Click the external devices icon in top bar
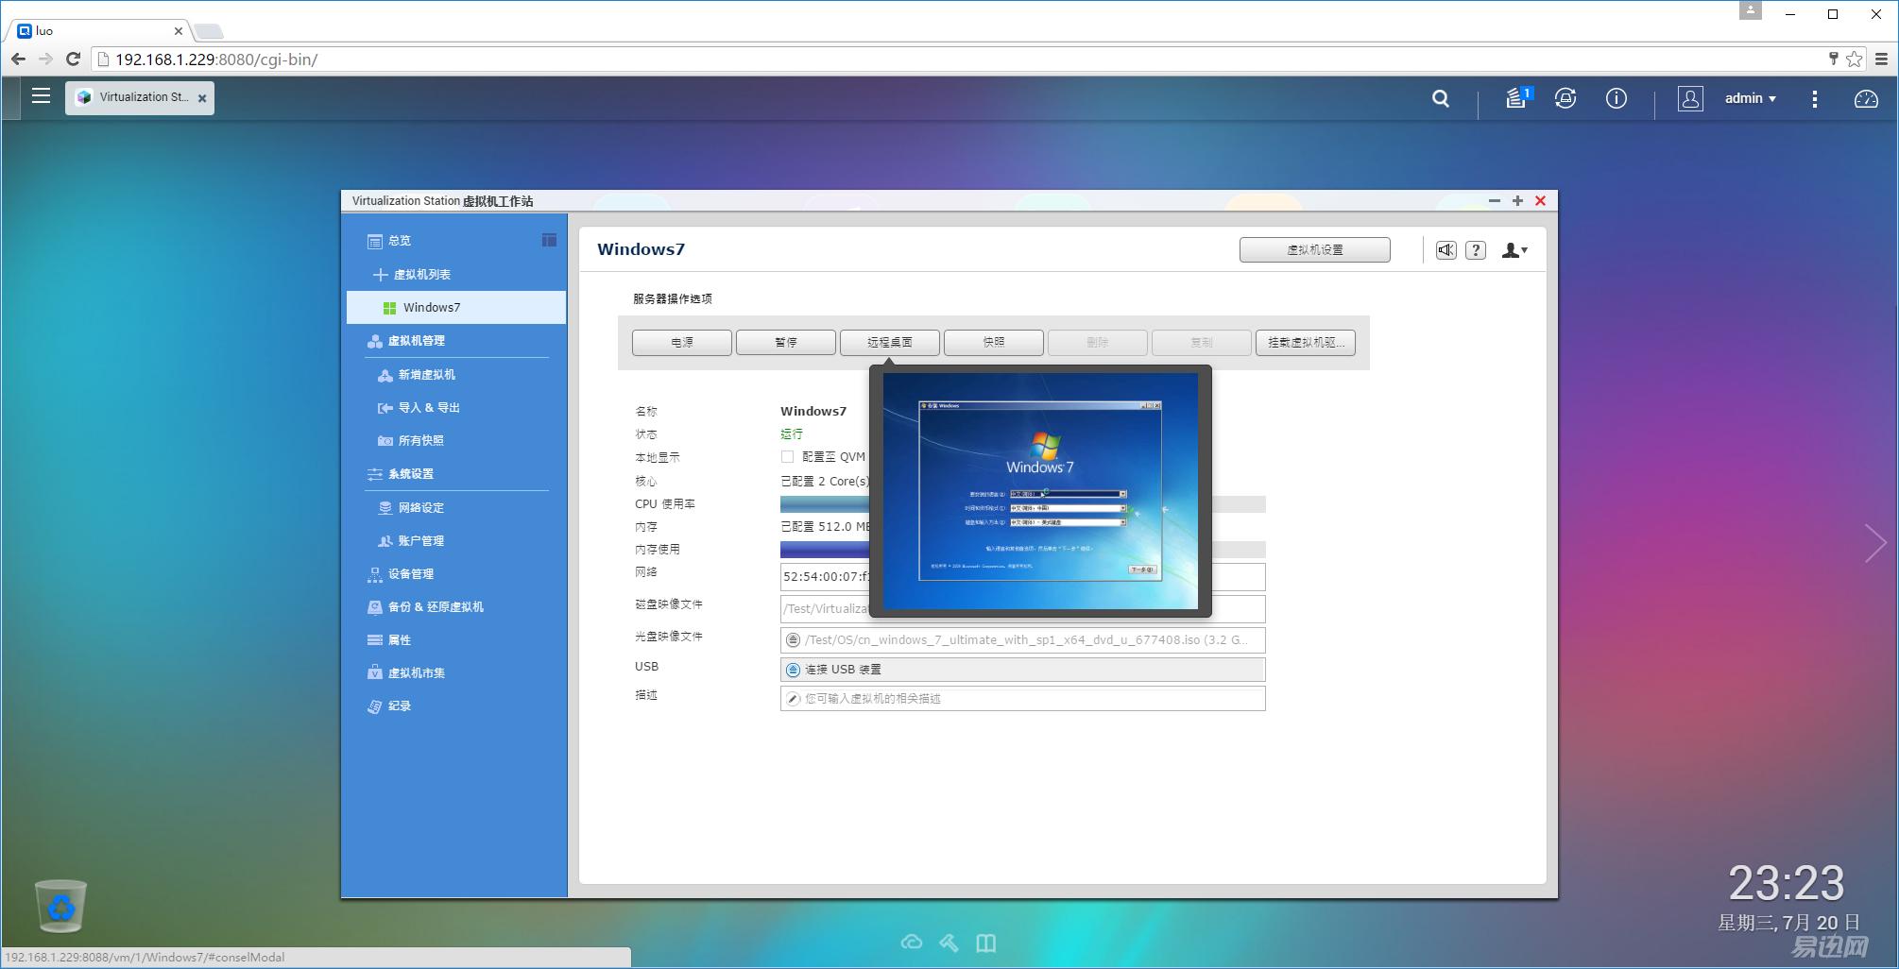This screenshot has height=969, width=1899. click(x=1565, y=98)
